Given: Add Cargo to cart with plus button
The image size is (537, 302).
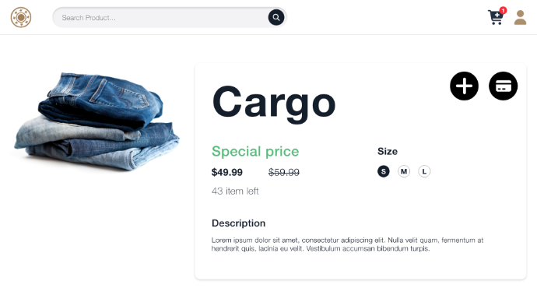Looking at the screenshot, I should (464, 86).
